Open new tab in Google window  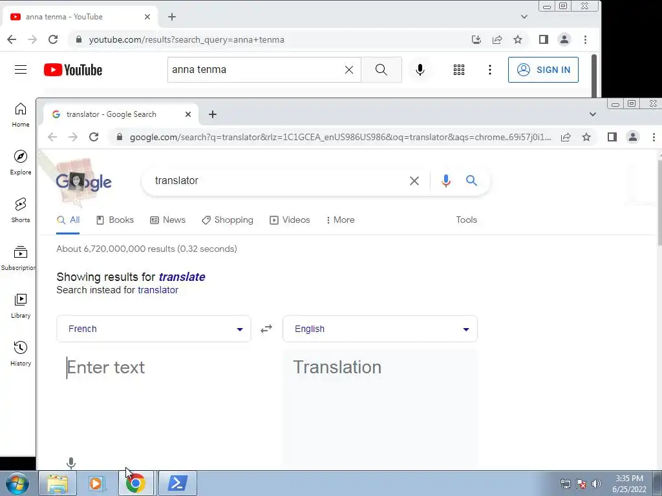tap(212, 114)
